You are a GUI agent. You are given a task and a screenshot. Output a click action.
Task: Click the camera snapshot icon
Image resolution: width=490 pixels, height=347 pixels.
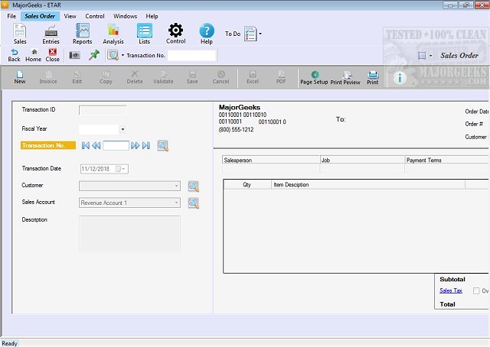click(75, 55)
